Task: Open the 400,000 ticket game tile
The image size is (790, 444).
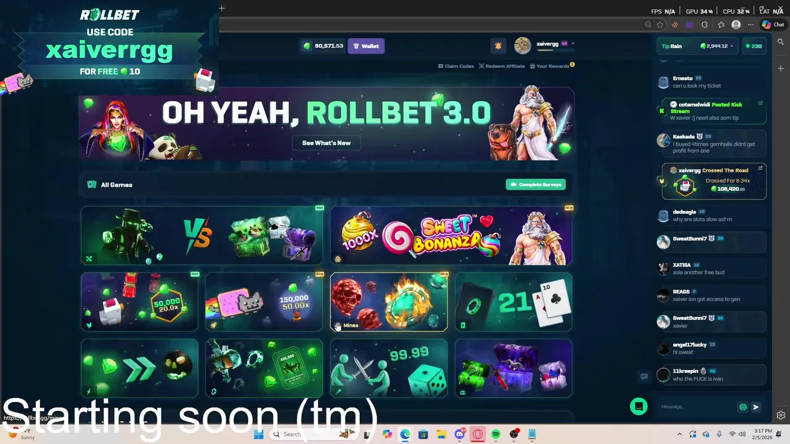Action: point(264,368)
